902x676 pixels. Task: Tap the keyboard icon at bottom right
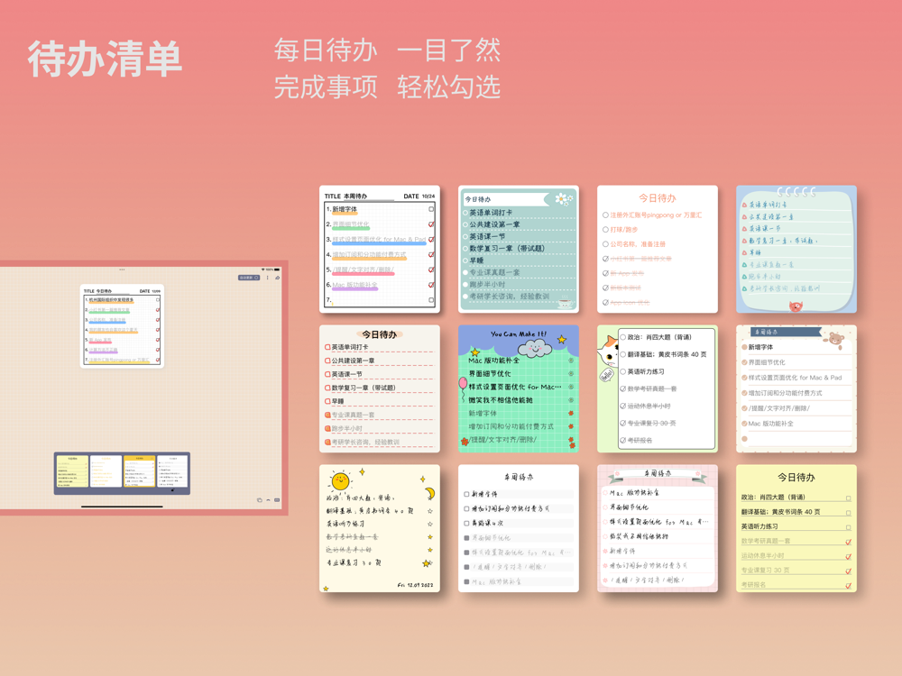277,500
